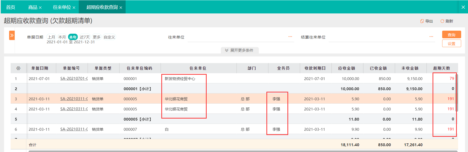Choose 自定义 custom date range
This screenshot has height=152, width=468.
[x=109, y=37]
